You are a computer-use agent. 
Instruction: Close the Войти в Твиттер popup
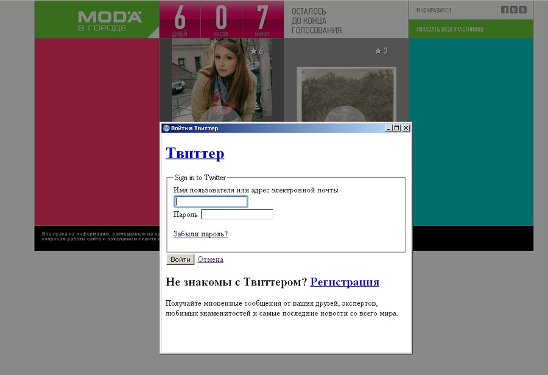(406, 128)
